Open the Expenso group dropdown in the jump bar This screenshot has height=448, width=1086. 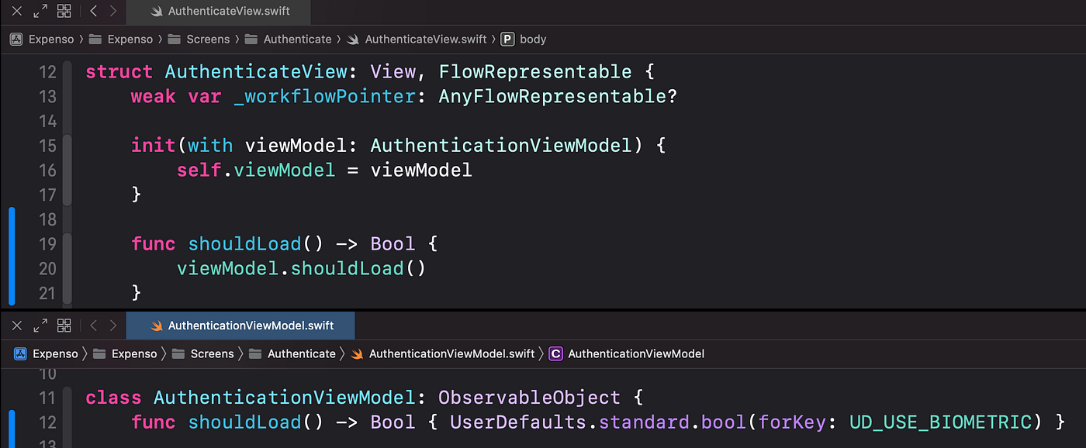(x=130, y=39)
